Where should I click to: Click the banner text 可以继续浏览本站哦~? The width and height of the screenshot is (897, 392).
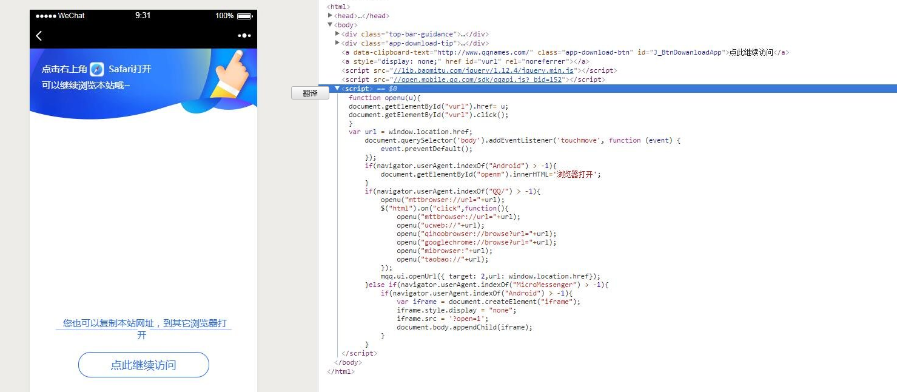[x=86, y=85]
